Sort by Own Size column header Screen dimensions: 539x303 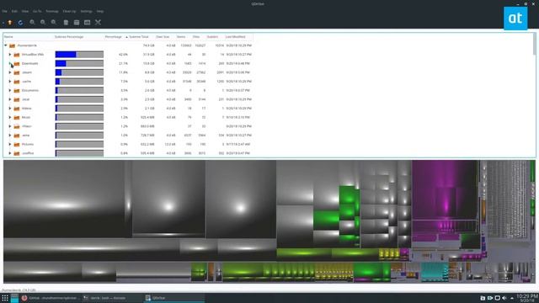coord(163,37)
